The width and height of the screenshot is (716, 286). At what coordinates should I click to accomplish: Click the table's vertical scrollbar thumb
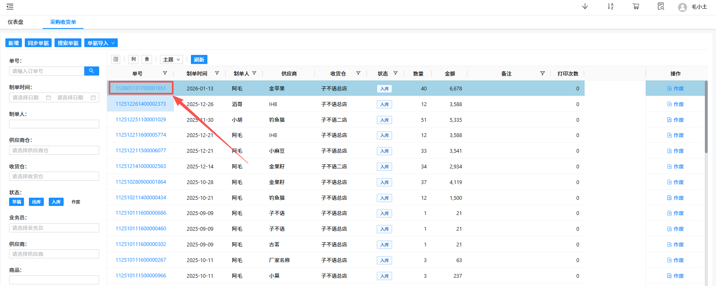click(x=706, y=118)
